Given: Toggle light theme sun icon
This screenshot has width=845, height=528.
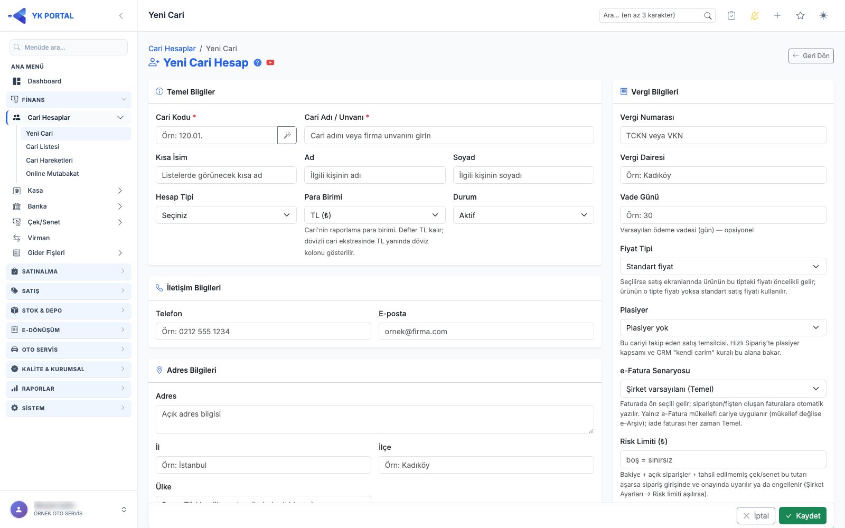Looking at the screenshot, I should pos(823,15).
